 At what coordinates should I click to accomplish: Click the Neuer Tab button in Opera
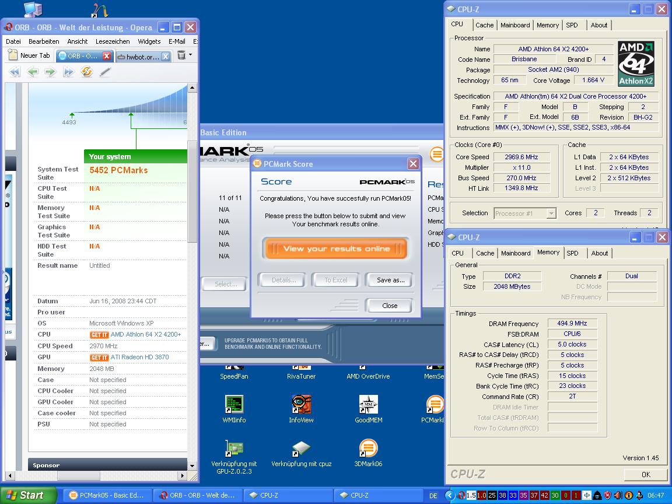tap(30, 55)
